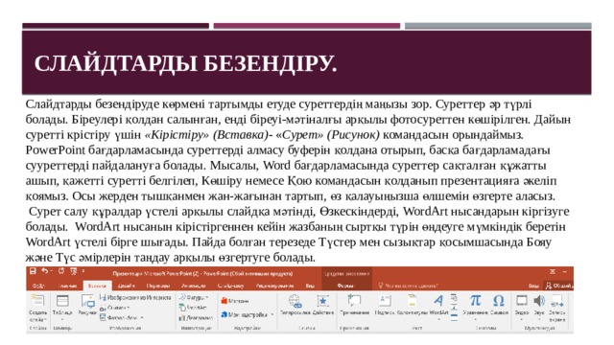Open the Анимация (Animations) tab
Image resolution: width=614 pixels, height=345 pixels.
point(194,286)
